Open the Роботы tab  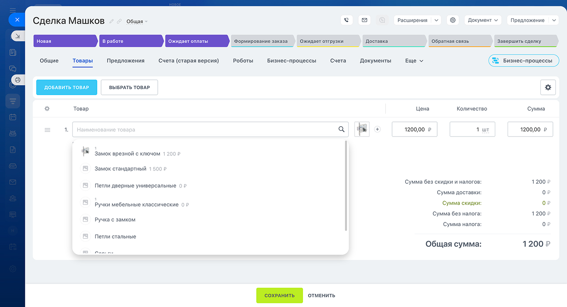pyautogui.click(x=243, y=61)
